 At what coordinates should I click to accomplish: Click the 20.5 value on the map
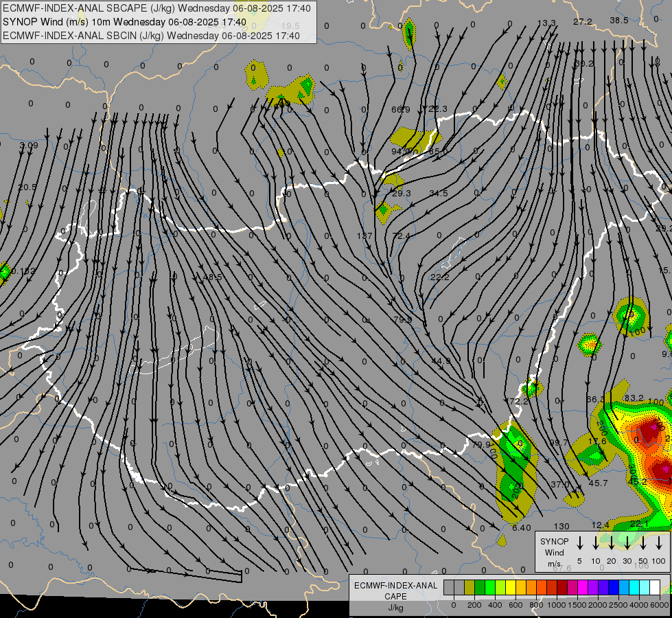27,187
